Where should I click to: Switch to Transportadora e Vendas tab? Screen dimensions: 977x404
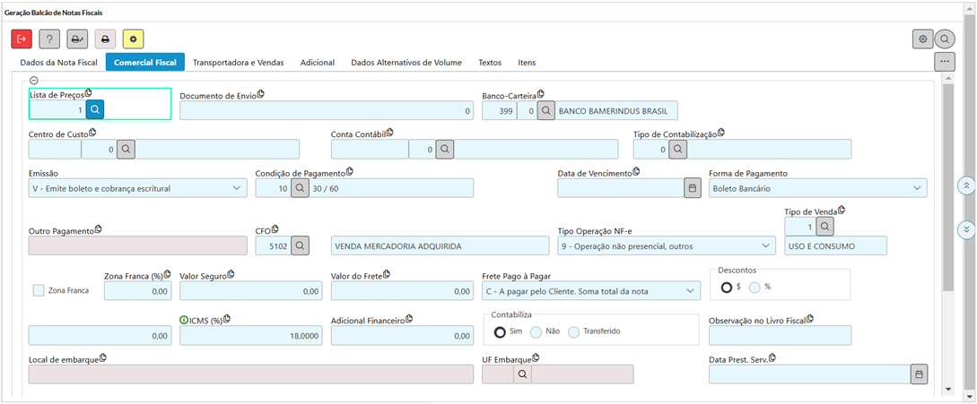[x=239, y=63]
